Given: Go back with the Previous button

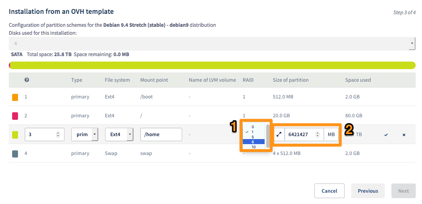Looking at the screenshot, I should pos(368,191).
